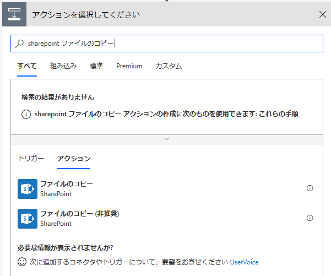Click the smiley feedback icon

pyautogui.click(x=22, y=262)
